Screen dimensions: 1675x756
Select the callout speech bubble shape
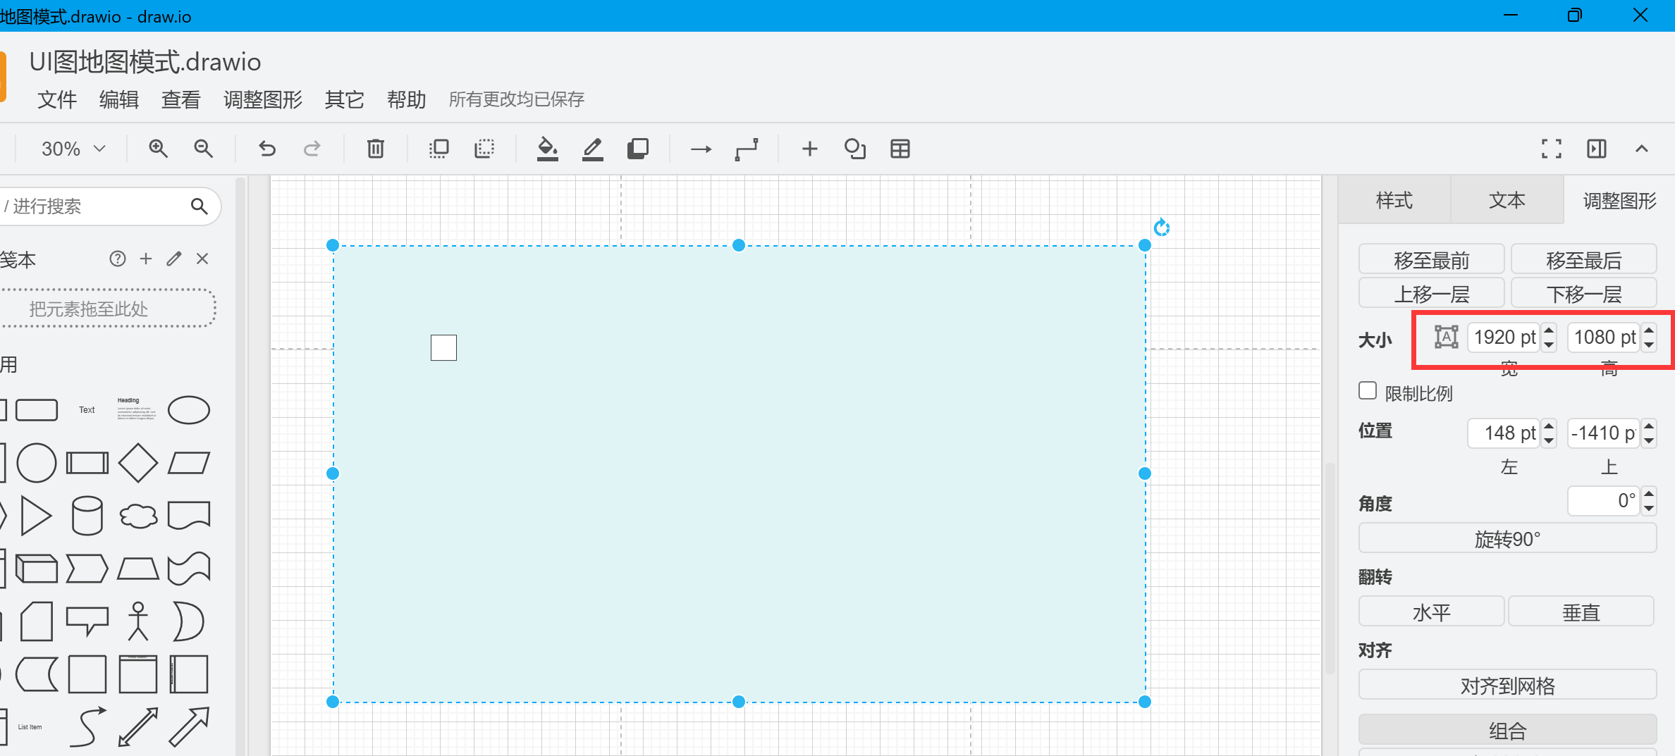[x=87, y=621]
